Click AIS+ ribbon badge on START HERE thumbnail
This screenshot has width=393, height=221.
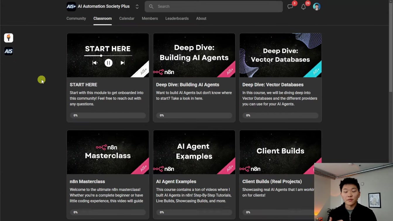pos(143,71)
